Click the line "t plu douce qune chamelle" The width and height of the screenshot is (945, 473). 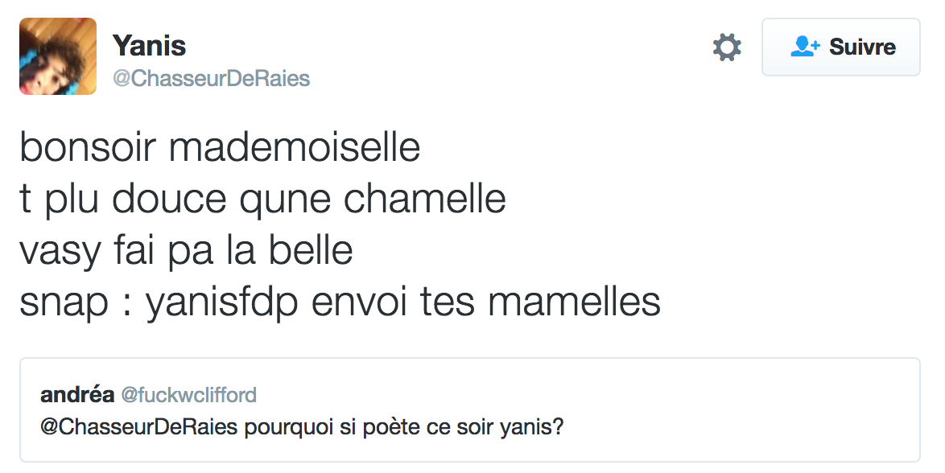tap(262, 199)
